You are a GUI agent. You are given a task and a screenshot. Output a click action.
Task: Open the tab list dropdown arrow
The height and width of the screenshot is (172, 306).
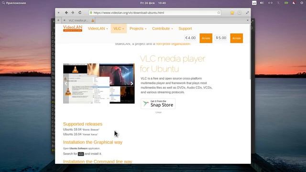pyautogui.click(x=248, y=20)
